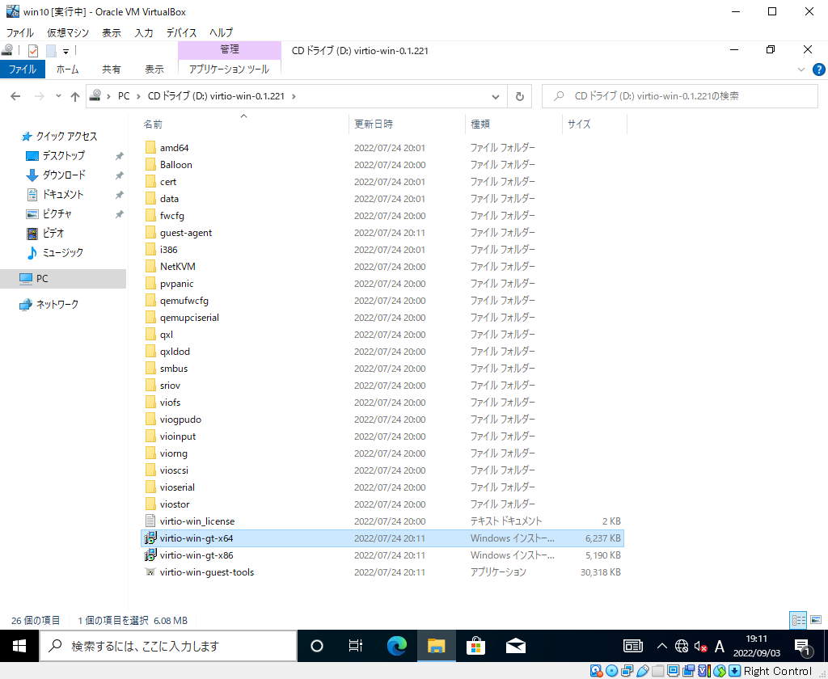Expand the ribbon with chevron arrow
Viewport: 828px width, 679px height.
tap(801, 70)
